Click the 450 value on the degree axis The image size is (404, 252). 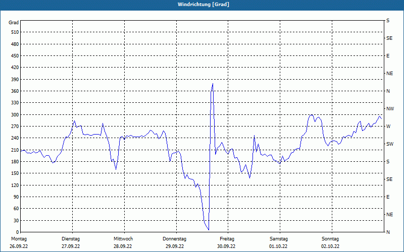(x=15, y=56)
